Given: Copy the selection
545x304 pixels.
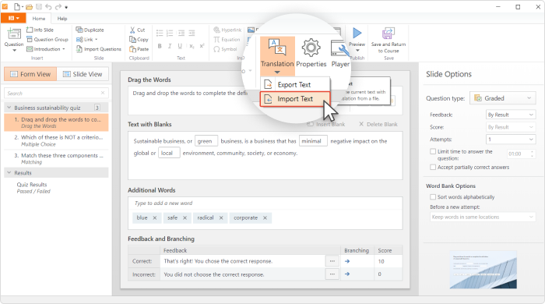Looking at the screenshot, I should [x=139, y=39].
